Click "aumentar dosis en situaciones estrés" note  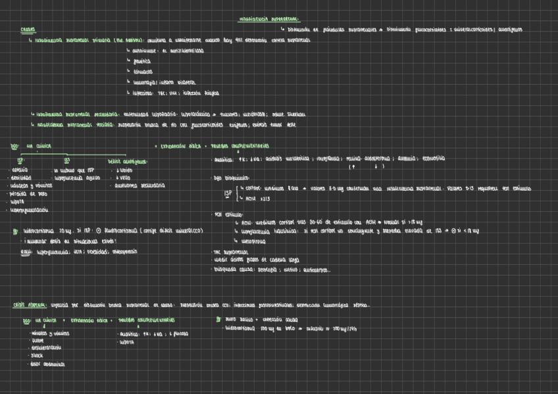point(70,241)
